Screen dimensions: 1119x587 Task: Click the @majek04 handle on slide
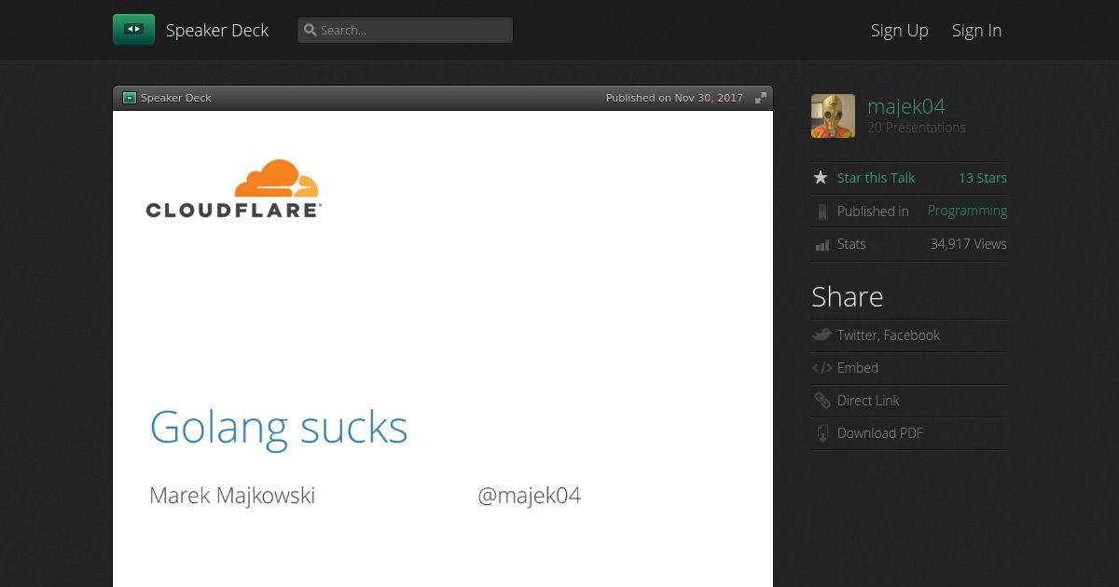(x=530, y=496)
